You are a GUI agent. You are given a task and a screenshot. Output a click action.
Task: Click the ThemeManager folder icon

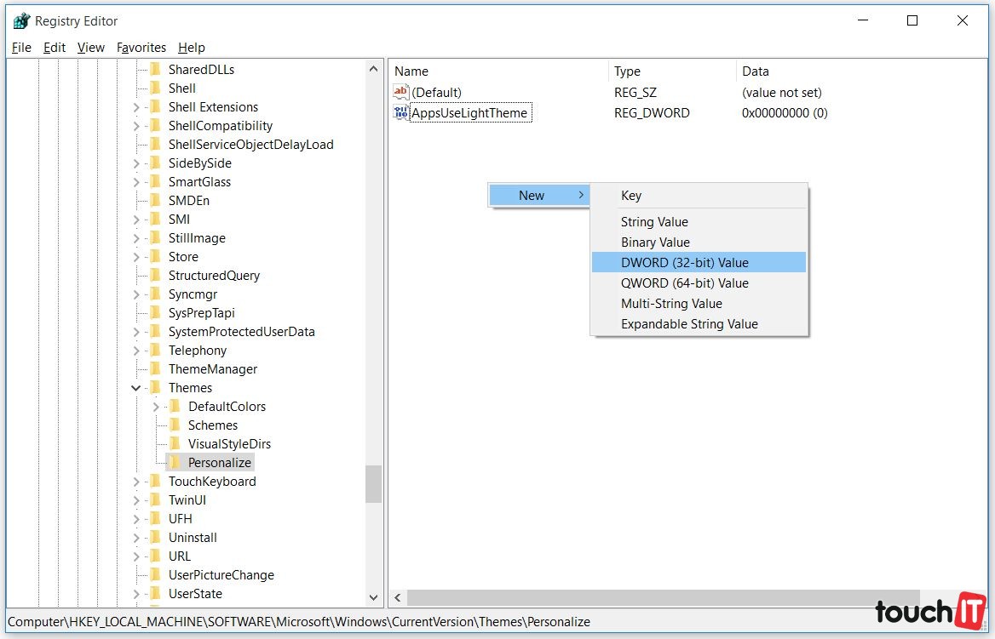click(155, 369)
